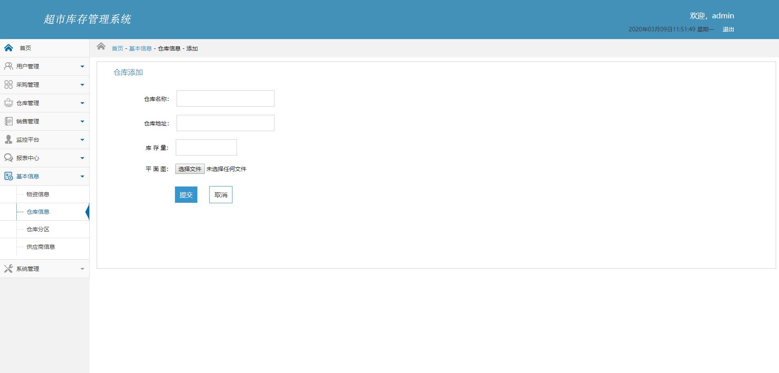Open the 仓库管理 menu label
The height and width of the screenshot is (373, 779).
[x=28, y=103]
